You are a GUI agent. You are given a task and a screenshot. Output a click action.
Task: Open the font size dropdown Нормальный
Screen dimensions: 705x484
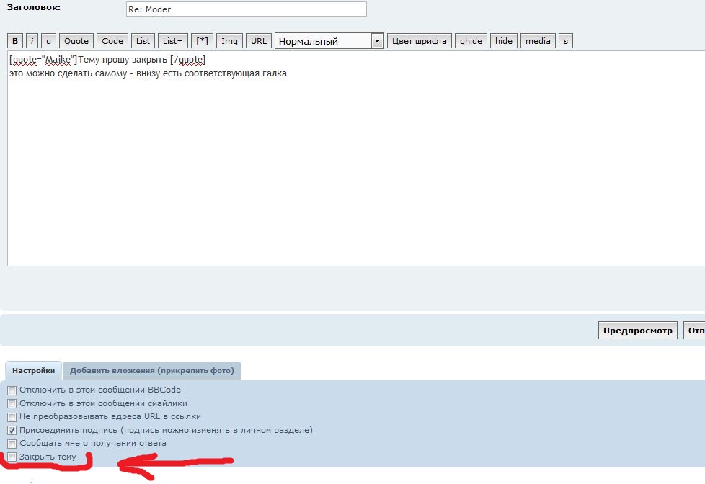tap(329, 41)
